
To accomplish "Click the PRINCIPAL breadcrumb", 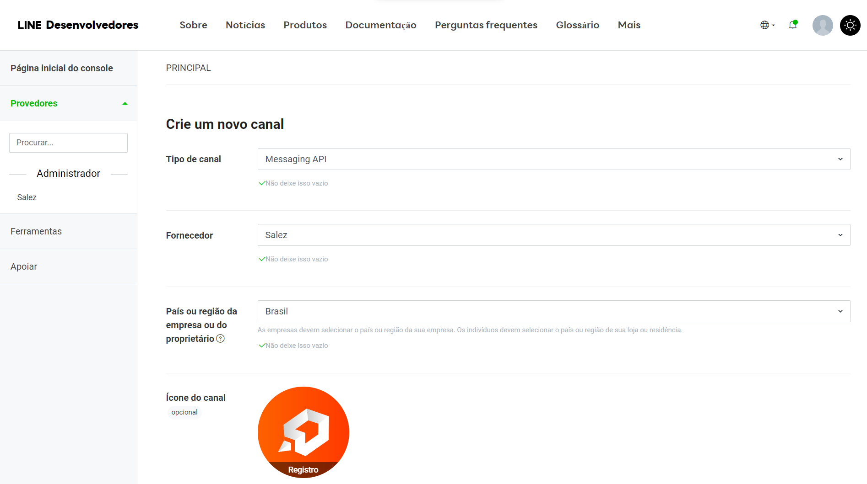I will (x=189, y=68).
